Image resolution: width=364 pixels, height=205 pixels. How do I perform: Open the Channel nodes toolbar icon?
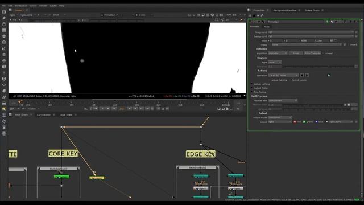pos(4,30)
